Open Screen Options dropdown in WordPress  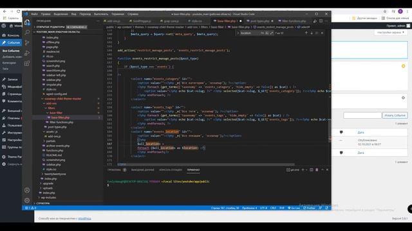click(x=391, y=33)
